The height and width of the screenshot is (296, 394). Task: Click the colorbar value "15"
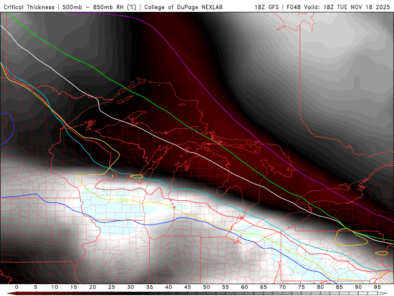[73, 287]
